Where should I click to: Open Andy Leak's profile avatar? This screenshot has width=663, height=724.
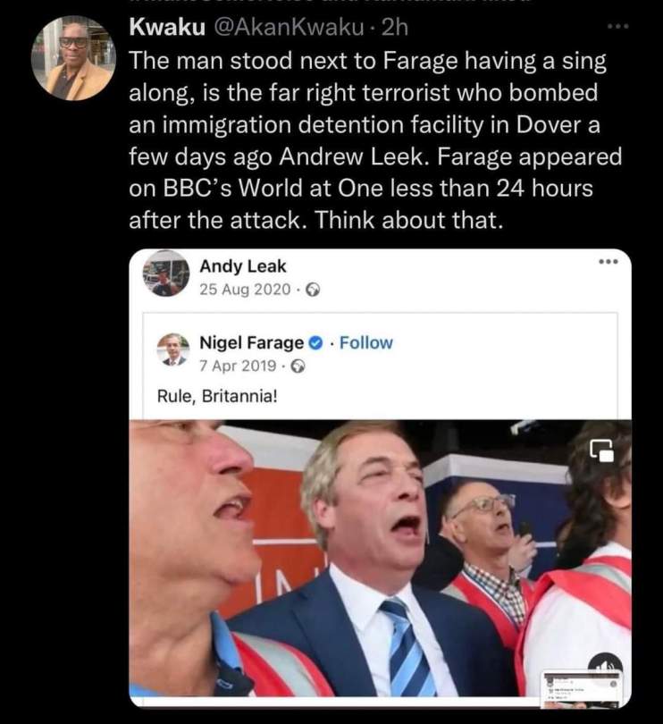tap(166, 274)
